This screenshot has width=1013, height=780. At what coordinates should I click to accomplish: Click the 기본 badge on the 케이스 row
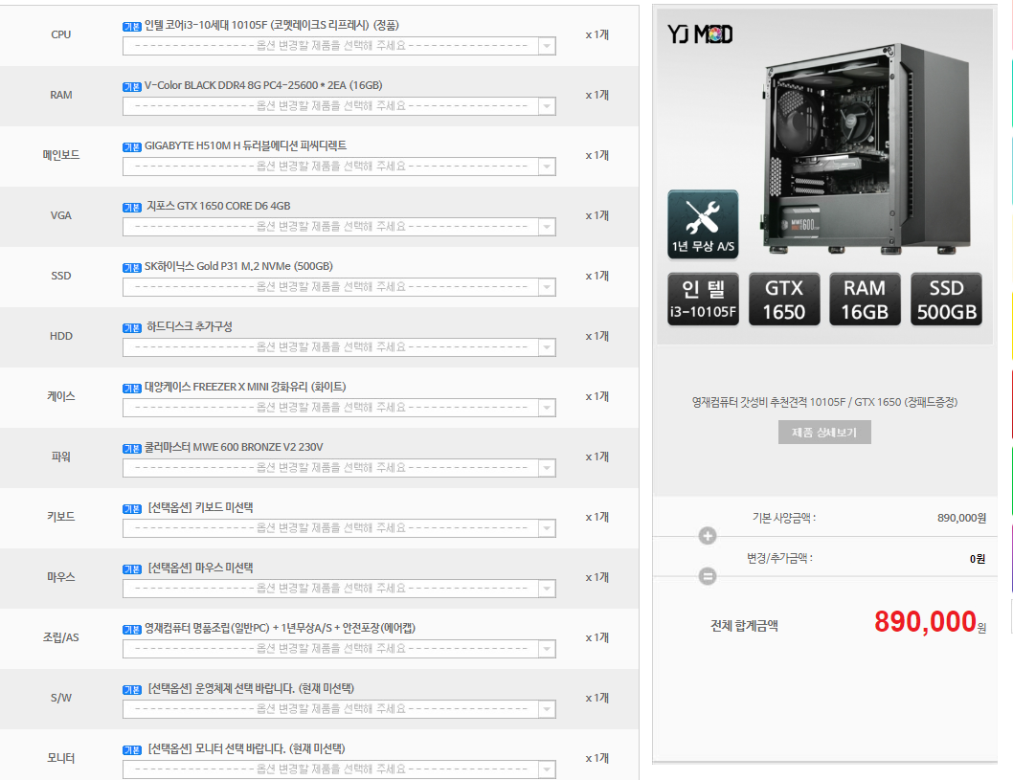coord(132,388)
